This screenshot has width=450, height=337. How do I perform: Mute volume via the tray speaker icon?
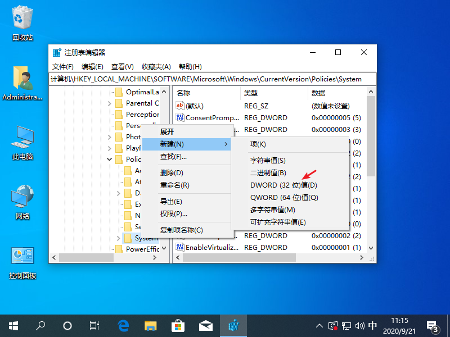point(359,325)
